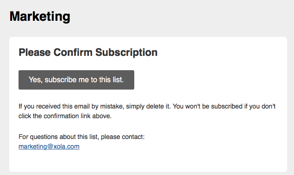Click the word 'confirmation' in the paragraph
Image resolution: width=294 pixels, height=175 pixels.
tap(61, 116)
